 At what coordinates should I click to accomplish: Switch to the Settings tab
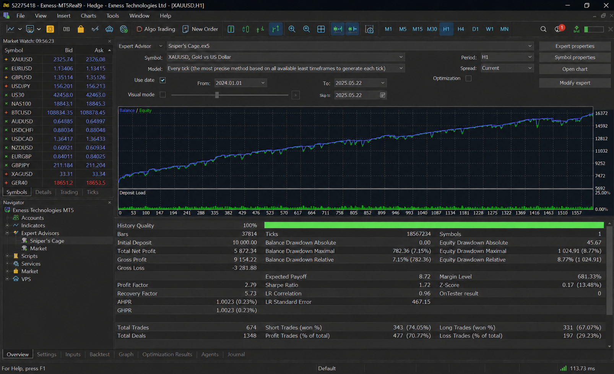pyautogui.click(x=47, y=354)
